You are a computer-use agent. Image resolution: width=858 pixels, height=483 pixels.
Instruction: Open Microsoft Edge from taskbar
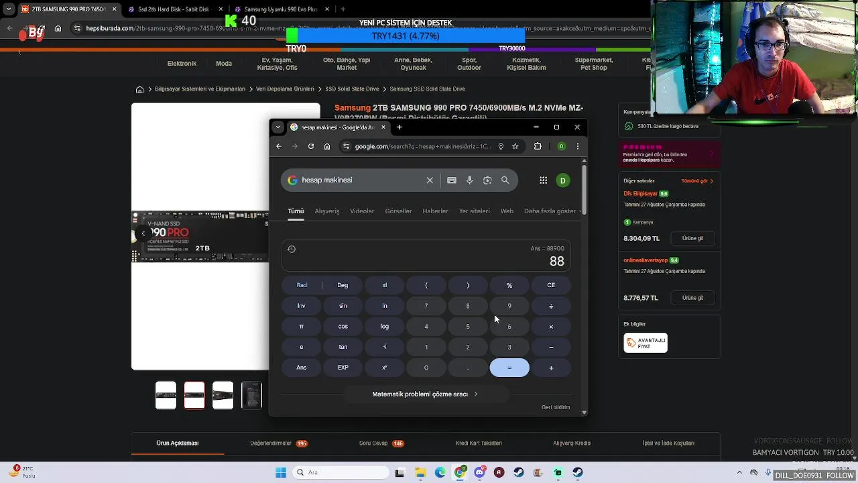click(440, 472)
